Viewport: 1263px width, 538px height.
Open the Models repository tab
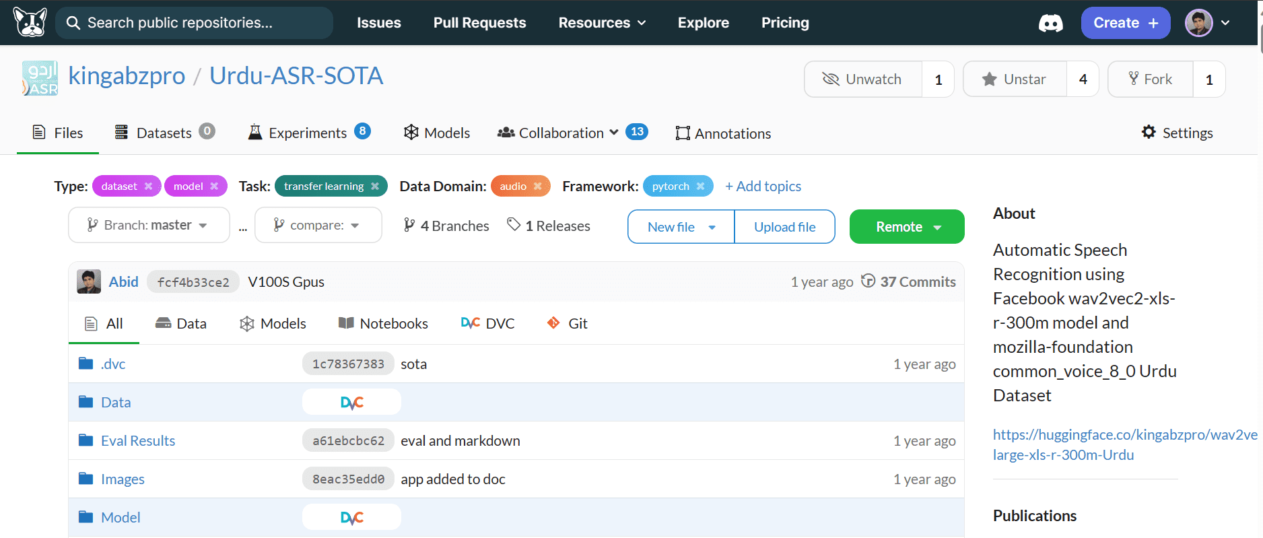437,133
